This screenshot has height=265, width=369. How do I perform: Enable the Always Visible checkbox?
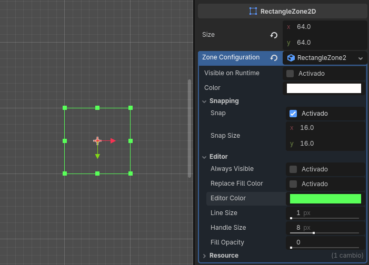click(293, 169)
